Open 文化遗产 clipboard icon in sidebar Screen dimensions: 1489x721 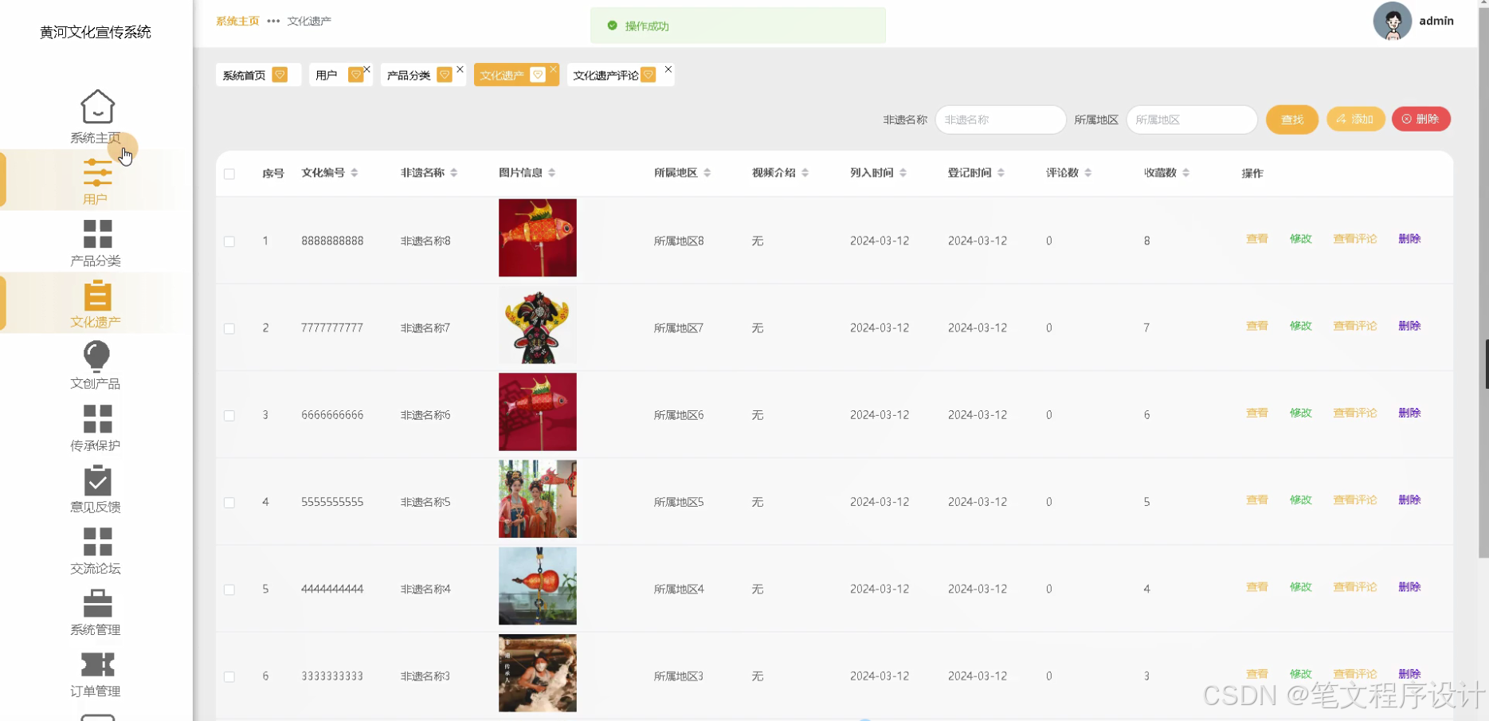click(x=97, y=296)
